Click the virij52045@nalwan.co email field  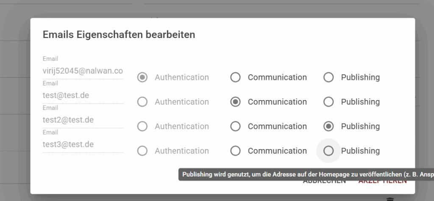83,71
